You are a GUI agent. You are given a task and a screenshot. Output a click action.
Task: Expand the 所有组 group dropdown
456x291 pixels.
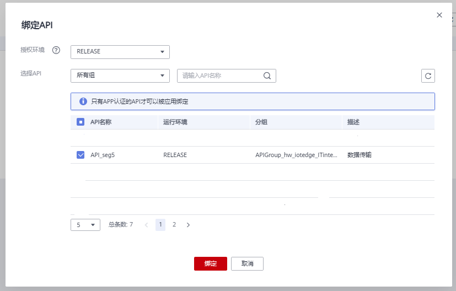point(120,76)
